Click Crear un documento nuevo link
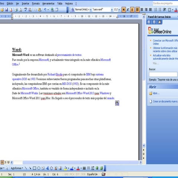Screen dimensions: 178x178 point(165,101)
